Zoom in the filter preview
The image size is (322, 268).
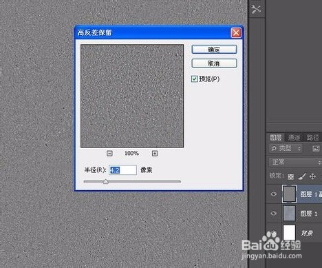pos(155,153)
